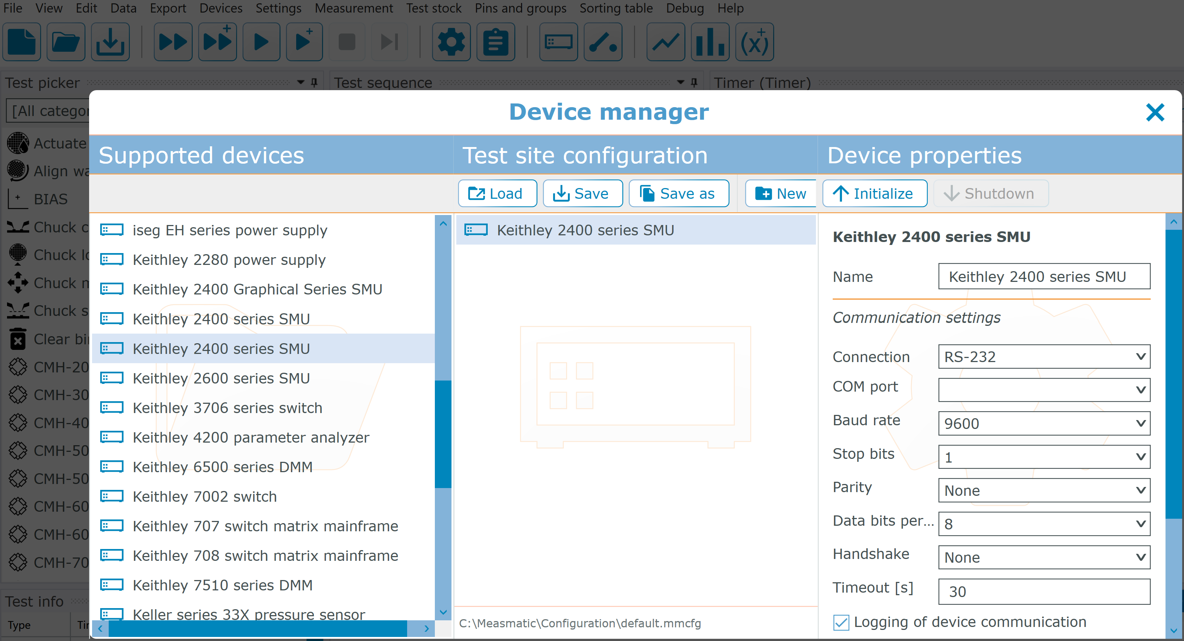Open the Devices menu
This screenshot has height=641, width=1184.
coord(221,8)
